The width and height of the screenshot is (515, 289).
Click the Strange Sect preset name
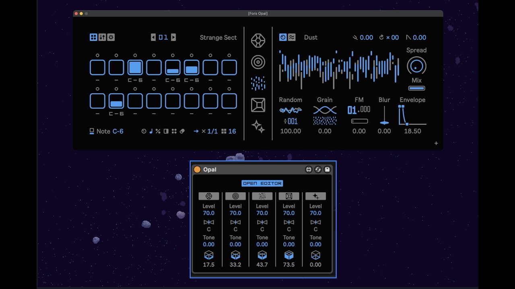(x=218, y=38)
